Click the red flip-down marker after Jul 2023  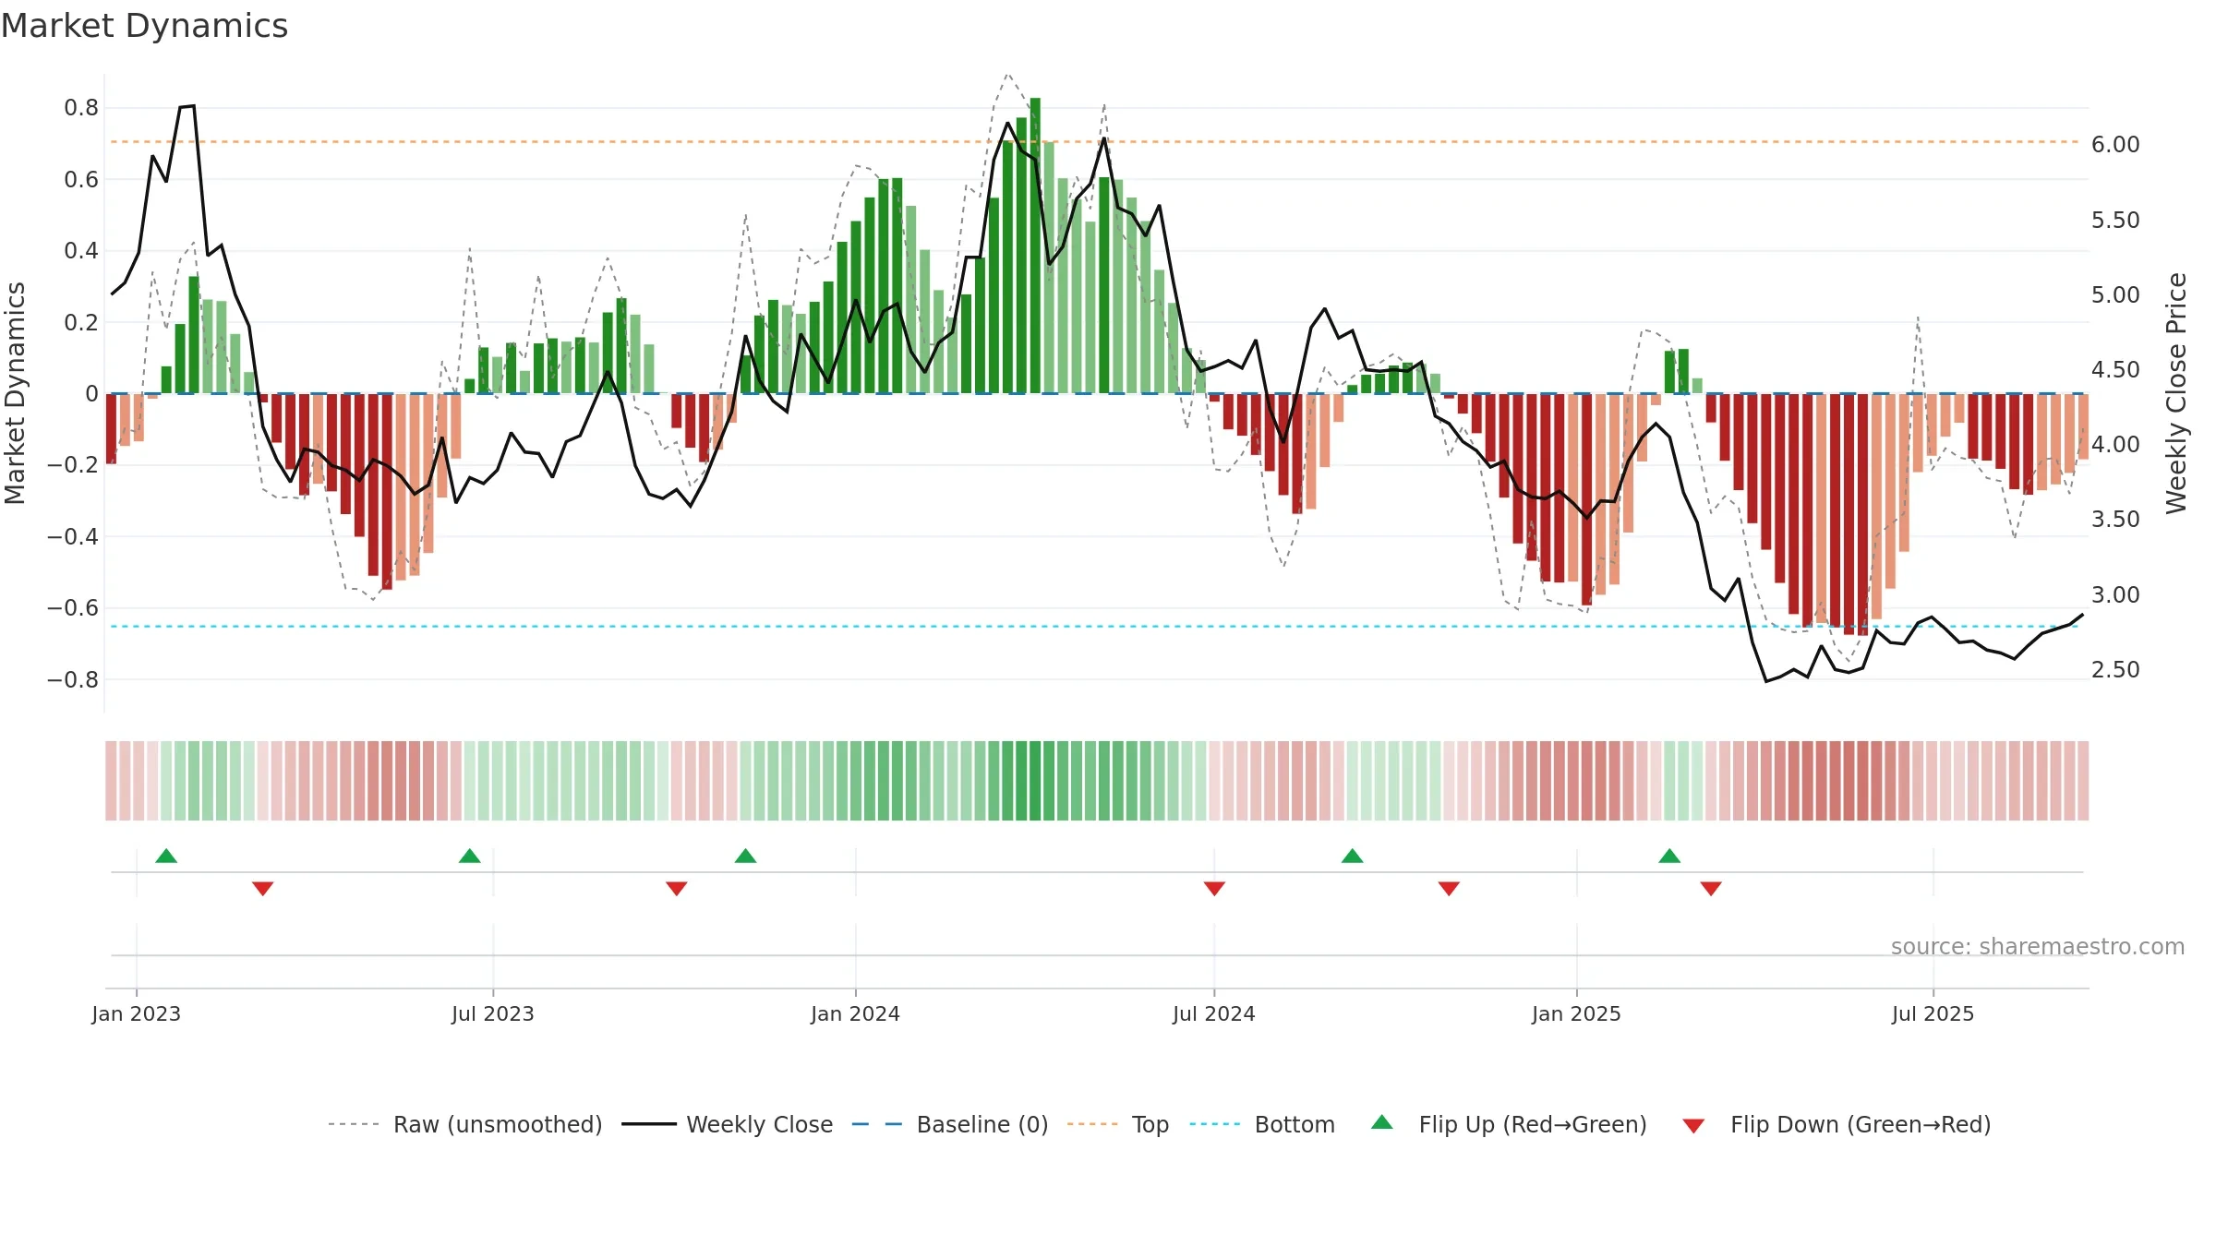click(x=677, y=888)
